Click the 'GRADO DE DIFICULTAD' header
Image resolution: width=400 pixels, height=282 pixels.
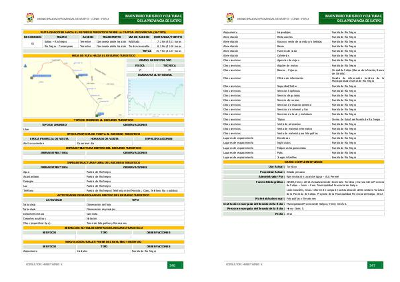point(155,61)
